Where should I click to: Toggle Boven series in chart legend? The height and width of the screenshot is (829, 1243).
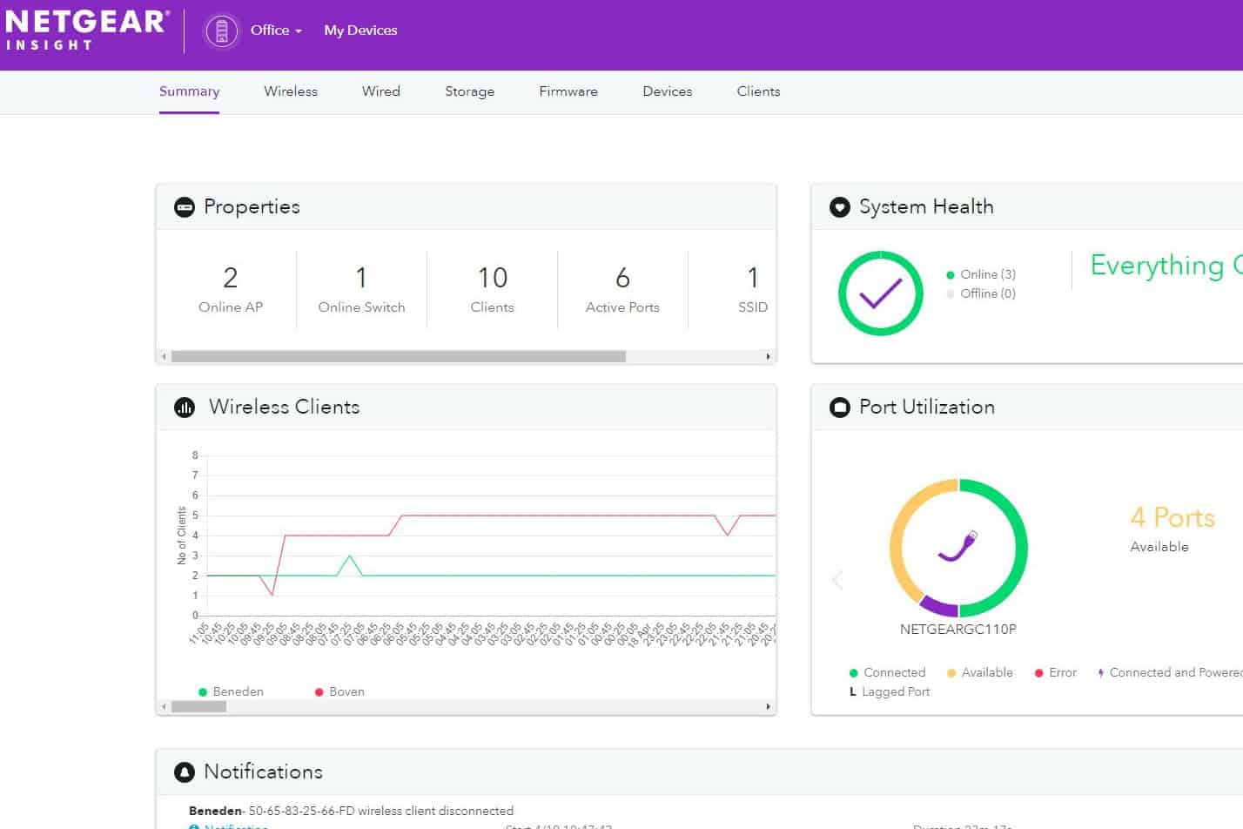(339, 691)
